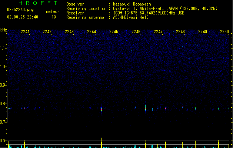The height and width of the screenshot is (148, 233).
Task: Click the 2246 time marker
Action: point(136,32)
